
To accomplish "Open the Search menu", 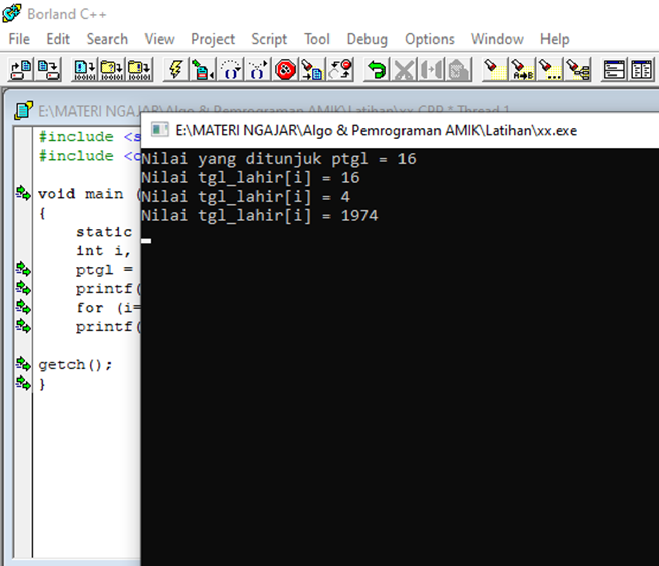I will pyautogui.click(x=107, y=39).
